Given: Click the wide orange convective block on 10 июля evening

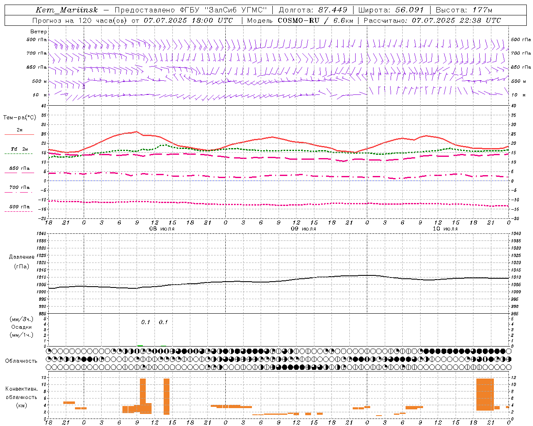Looking at the screenshot, I should (485, 394).
